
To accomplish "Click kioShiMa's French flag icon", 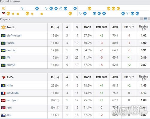I will point(3,93).
